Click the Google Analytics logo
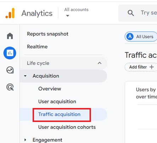The height and width of the screenshot is (143, 157). [x=10, y=13]
